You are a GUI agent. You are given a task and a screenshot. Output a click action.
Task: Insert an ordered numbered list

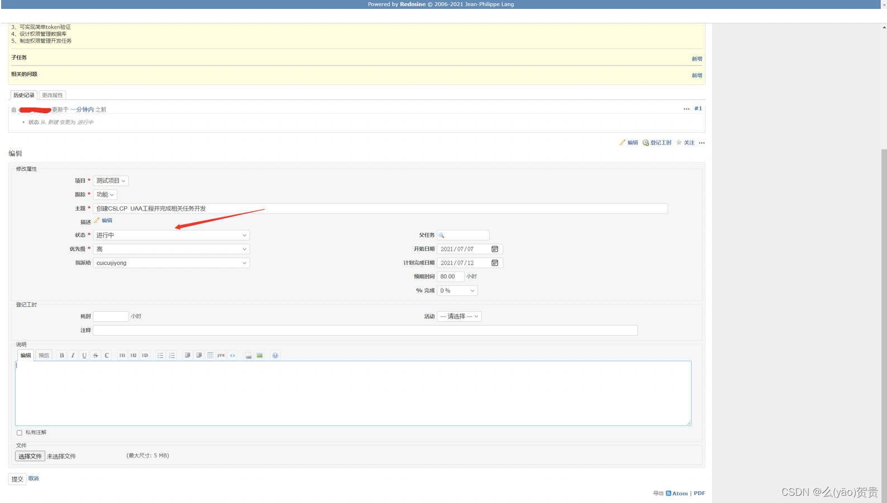pyautogui.click(x=171, y=355)
